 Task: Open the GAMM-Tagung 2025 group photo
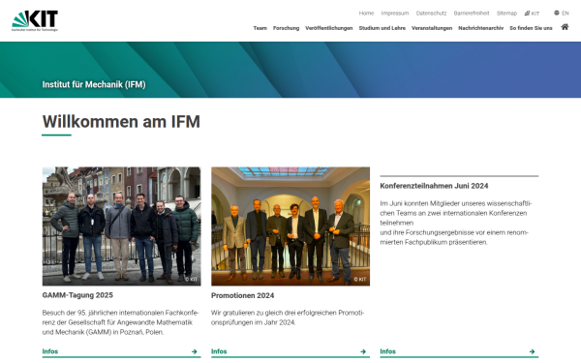[122, 226]
